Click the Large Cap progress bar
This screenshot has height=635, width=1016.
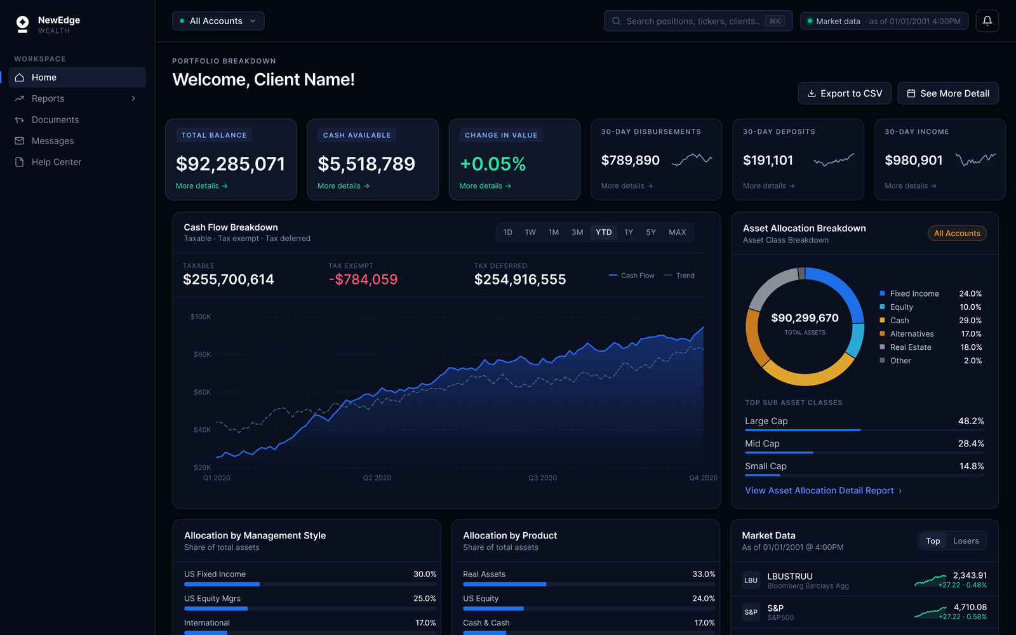pyautogui.click(x=864, y=430)
